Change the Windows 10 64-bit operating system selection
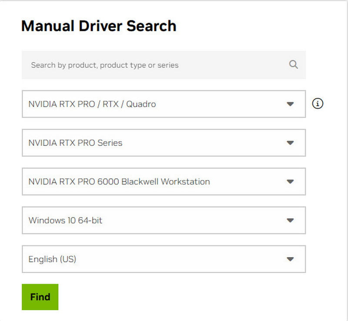Image resolution: width=348 pixels, height=321 pixels. (x=163, y=220)
